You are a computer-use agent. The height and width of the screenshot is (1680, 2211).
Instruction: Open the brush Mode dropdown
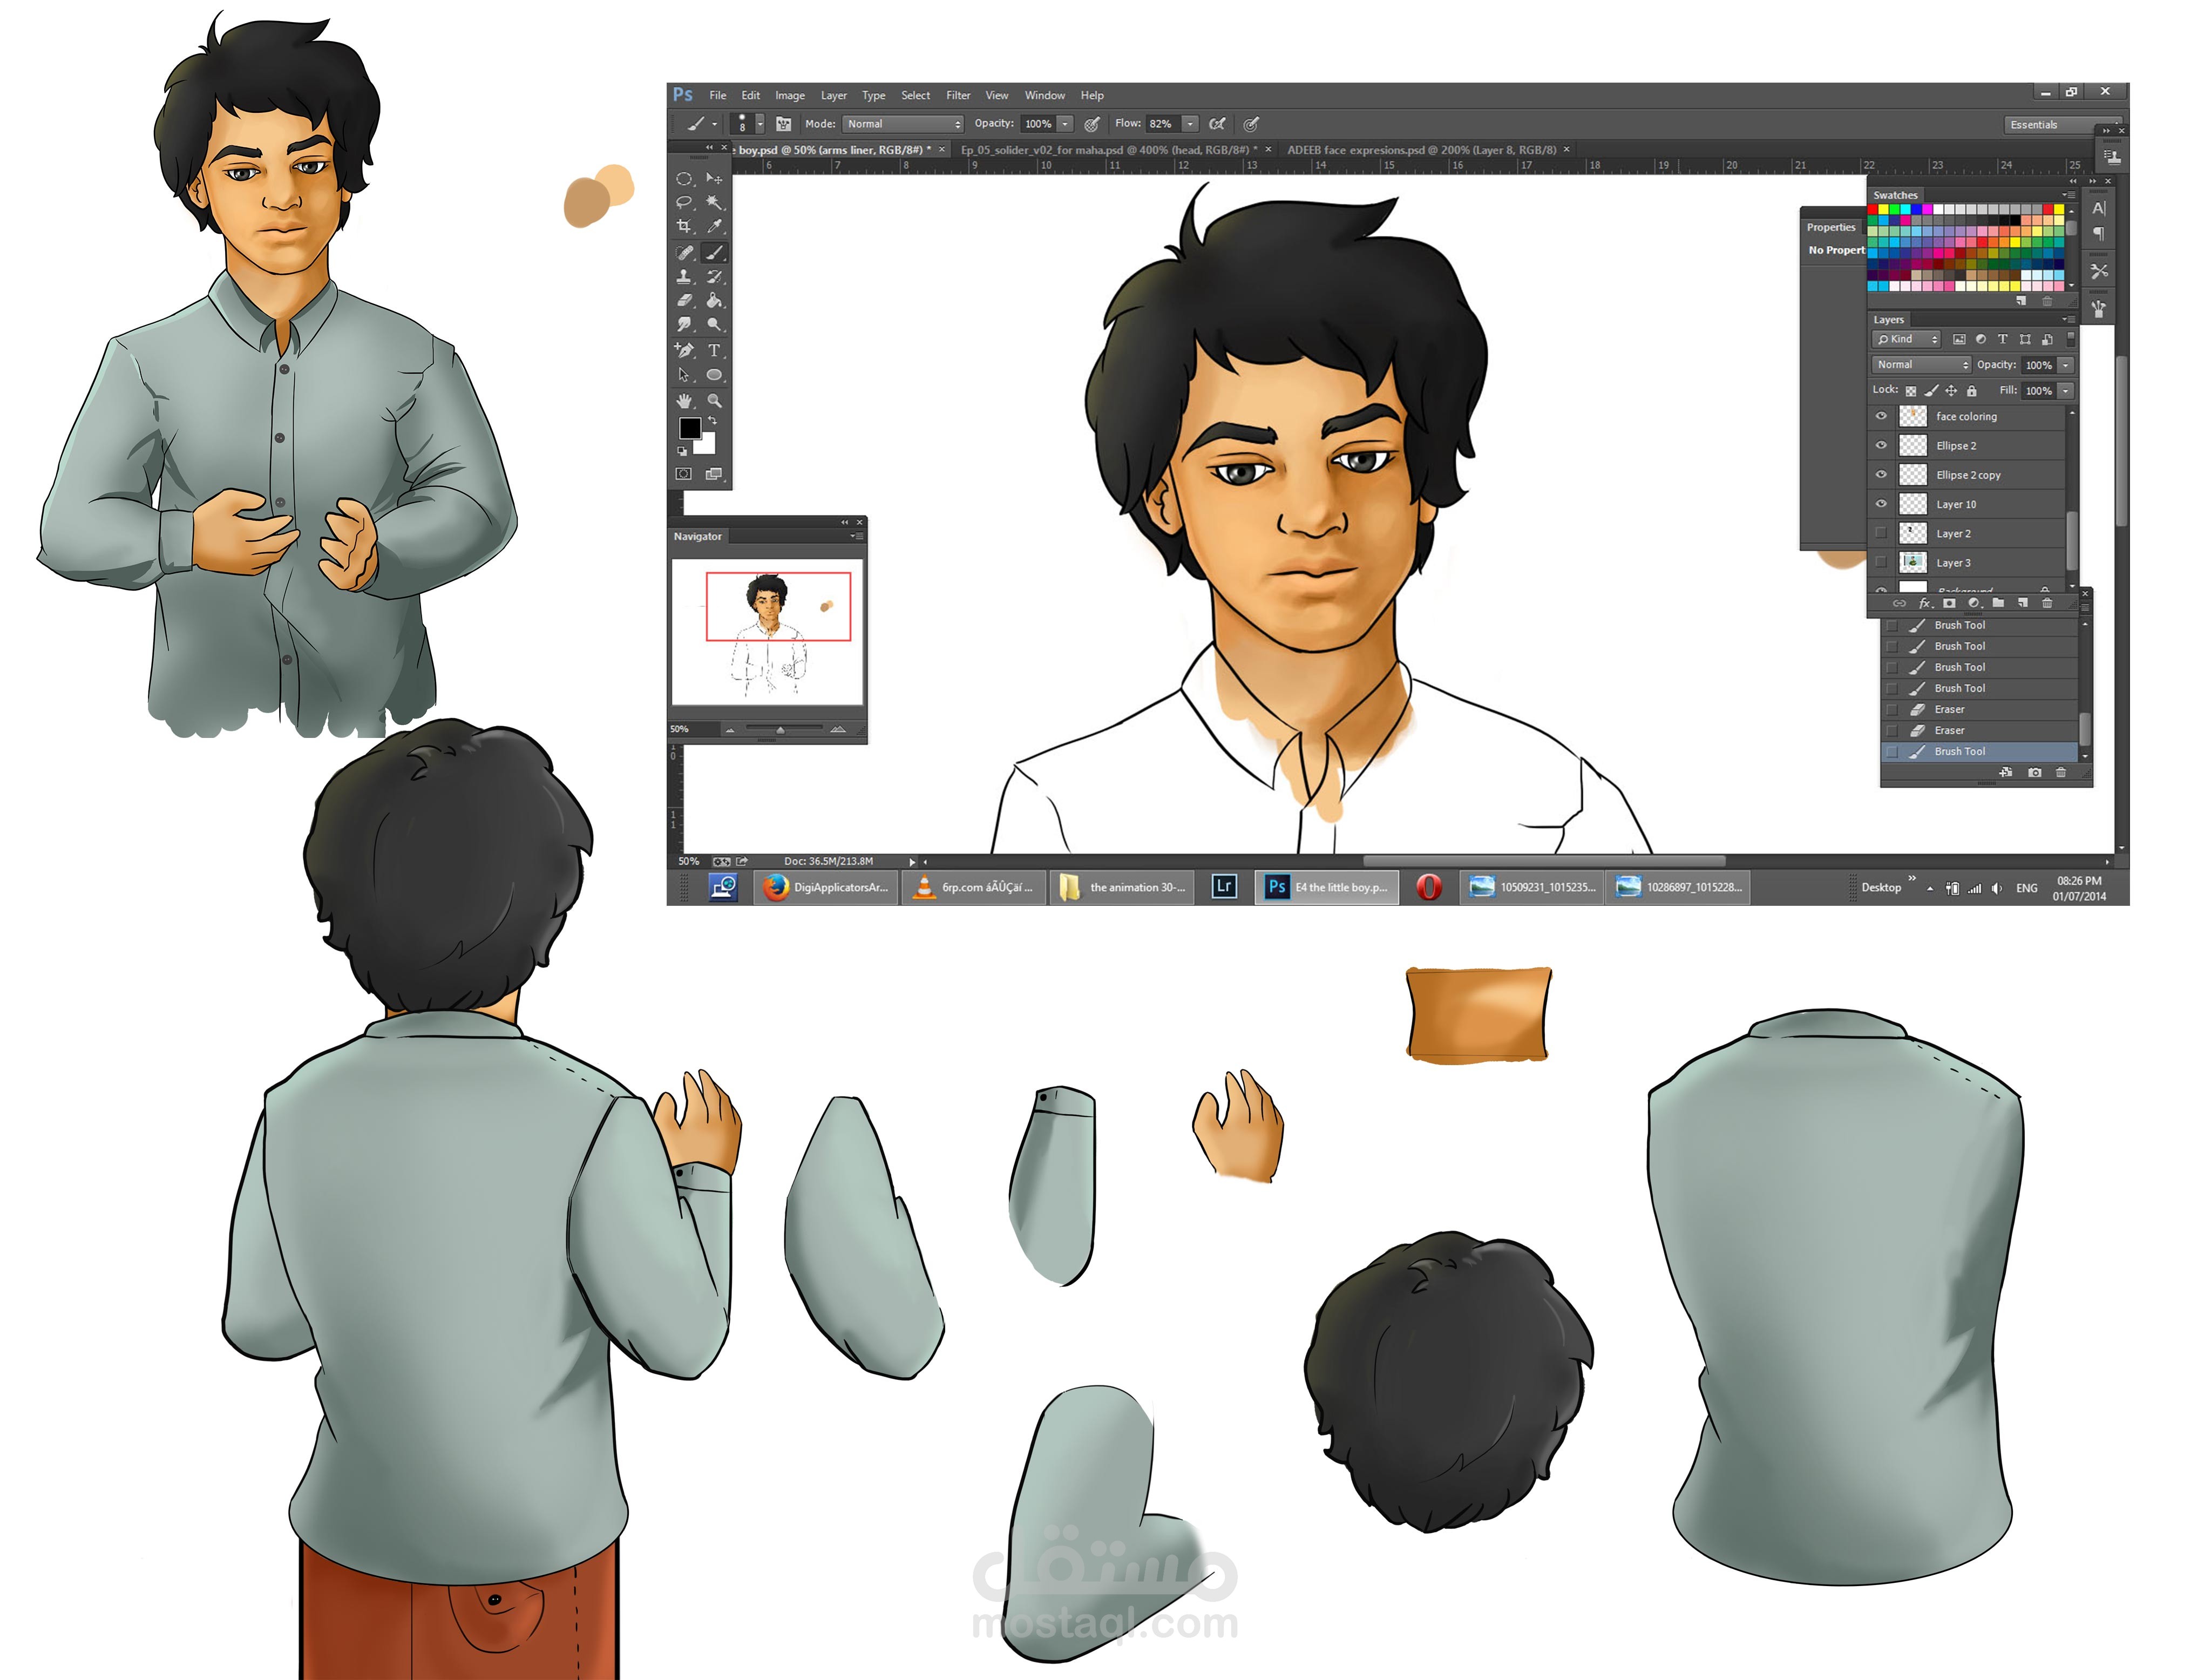903,124
